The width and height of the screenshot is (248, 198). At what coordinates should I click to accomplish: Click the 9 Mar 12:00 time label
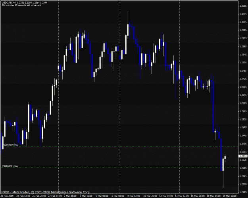(134, 196)
